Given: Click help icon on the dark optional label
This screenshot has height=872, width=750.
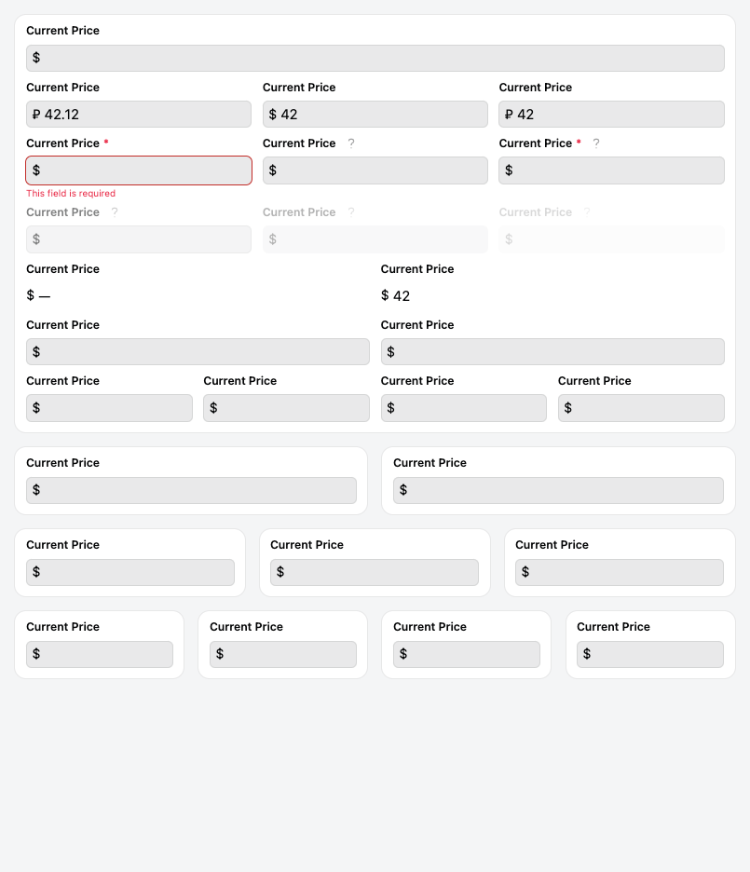Looking at the screenshot, I should (351, 143).
